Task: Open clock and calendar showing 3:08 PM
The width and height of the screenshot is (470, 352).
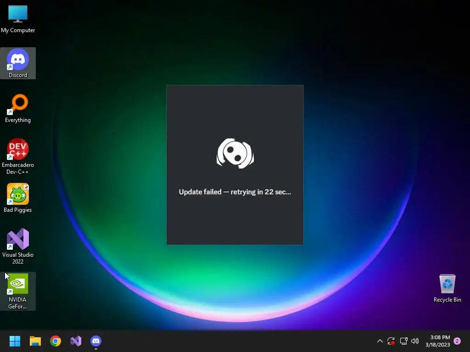Action: coord(437,341)
